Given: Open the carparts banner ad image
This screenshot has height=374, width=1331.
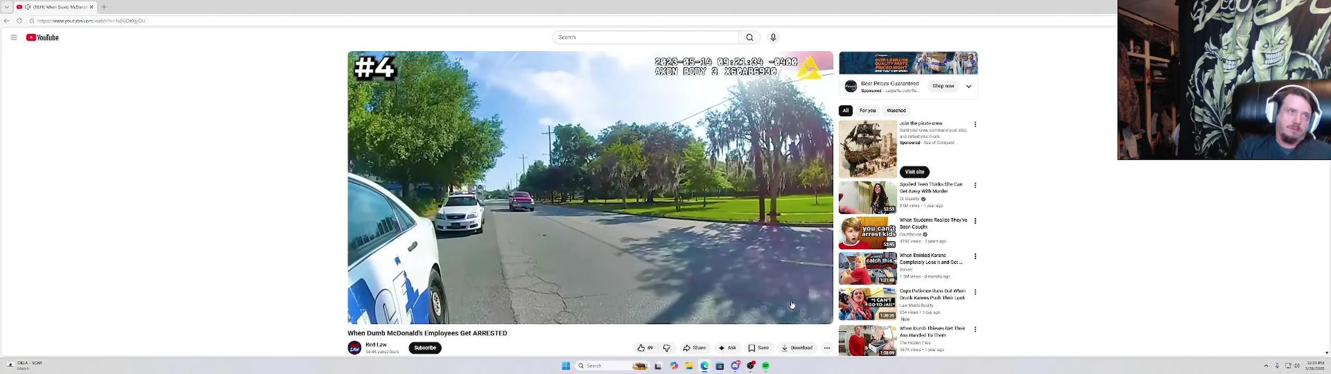Looking at the screenshot, I should click(908, 63).
